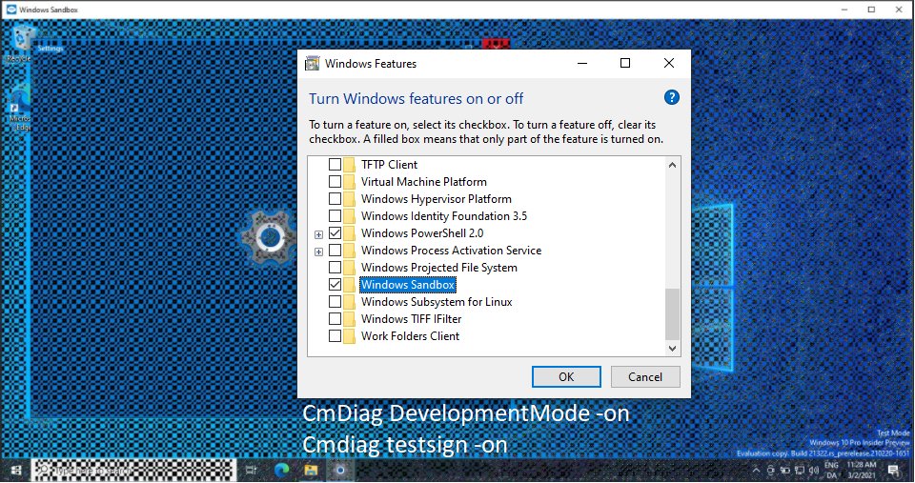The width and height of the screenshot is (915, 483).
Task: Click the taskbar clock and date
Action: coord(862,471)
